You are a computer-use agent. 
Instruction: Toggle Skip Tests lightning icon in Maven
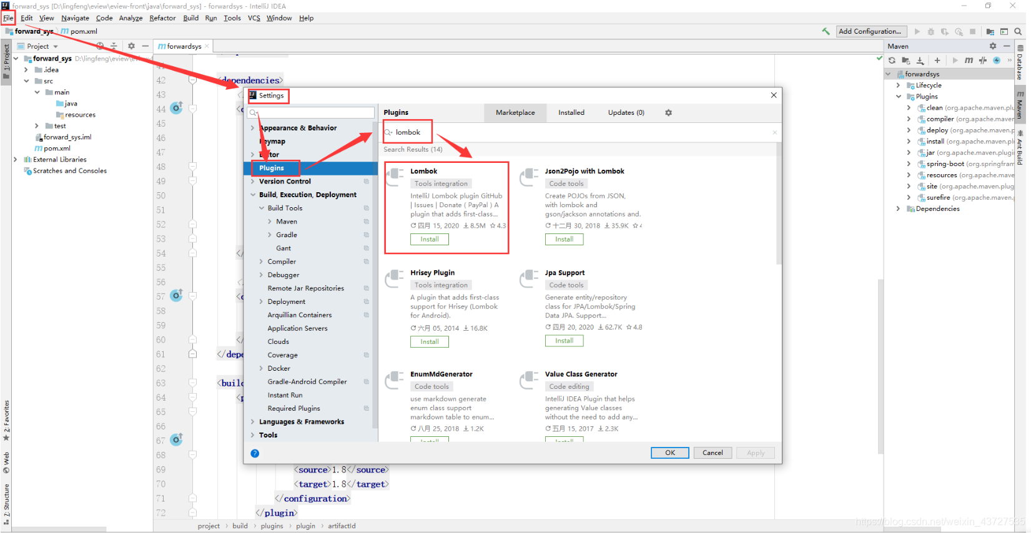point(997,61)
